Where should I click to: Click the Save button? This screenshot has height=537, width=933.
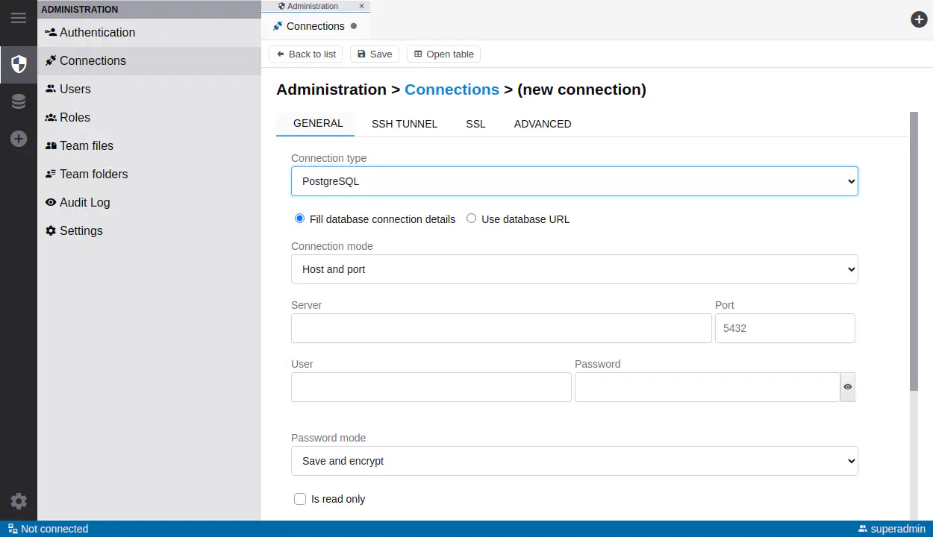[x=375, y=54]
